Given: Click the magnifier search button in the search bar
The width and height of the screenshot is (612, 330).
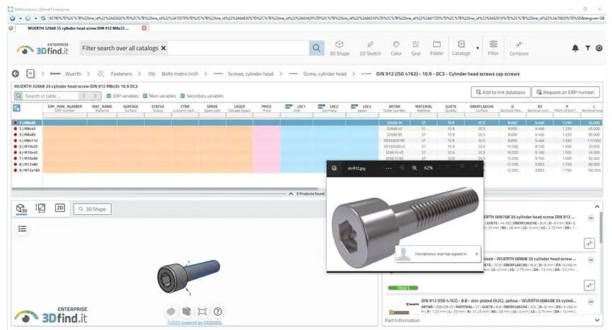Looking at the screenshot, I should pos(316,48).
